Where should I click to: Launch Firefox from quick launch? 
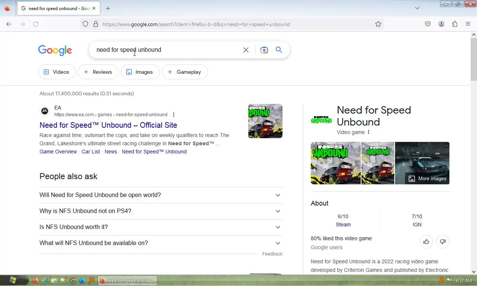coord(35,280)
